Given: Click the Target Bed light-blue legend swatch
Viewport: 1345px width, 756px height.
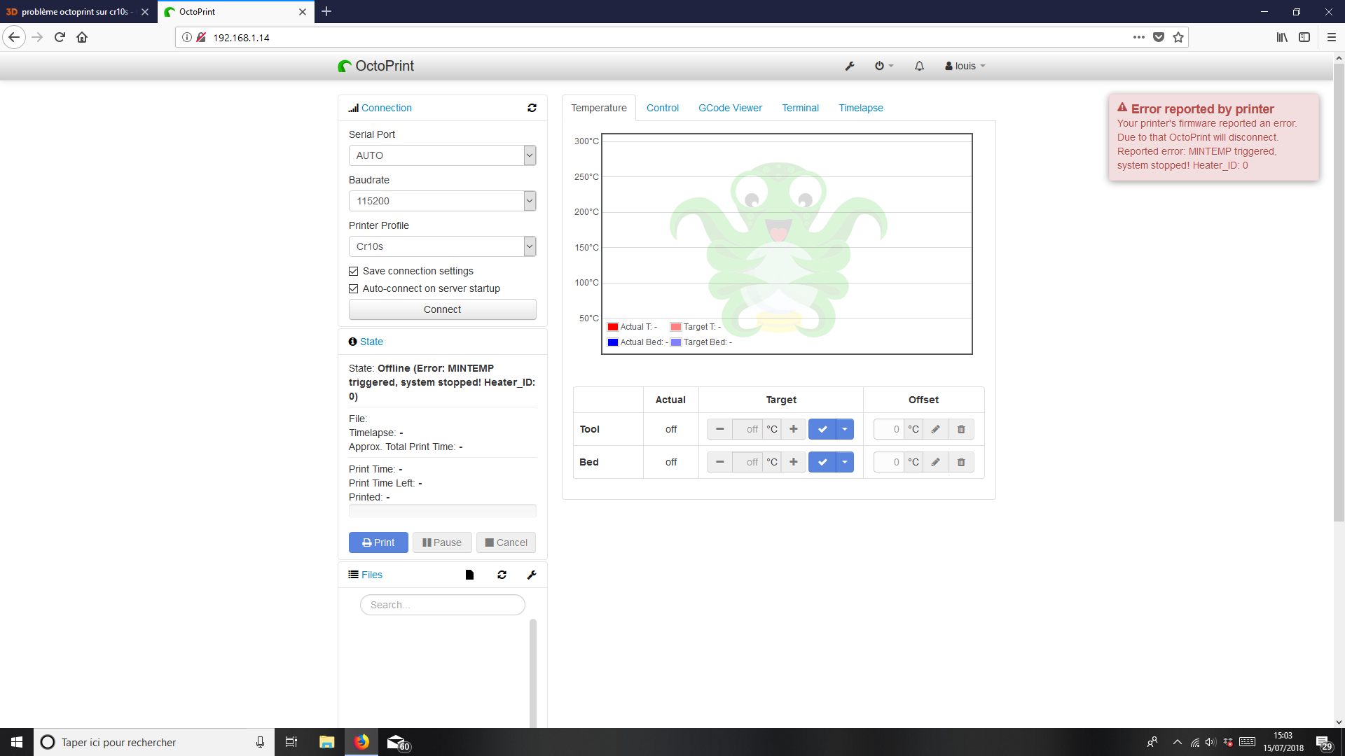Looking at the screenshot, I should pyautogui.click(x=676, y=342).
